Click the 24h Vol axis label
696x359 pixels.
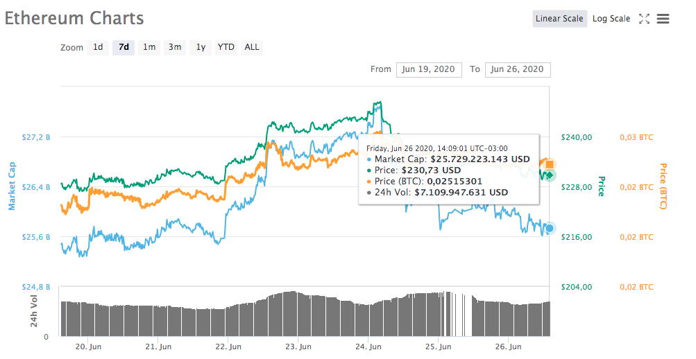pyautogui.click(x=34, y=310)
